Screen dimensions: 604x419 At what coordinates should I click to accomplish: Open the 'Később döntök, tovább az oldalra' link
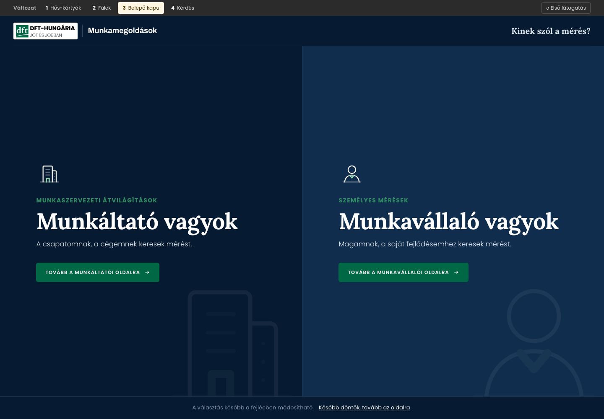[x=364, y=408]
